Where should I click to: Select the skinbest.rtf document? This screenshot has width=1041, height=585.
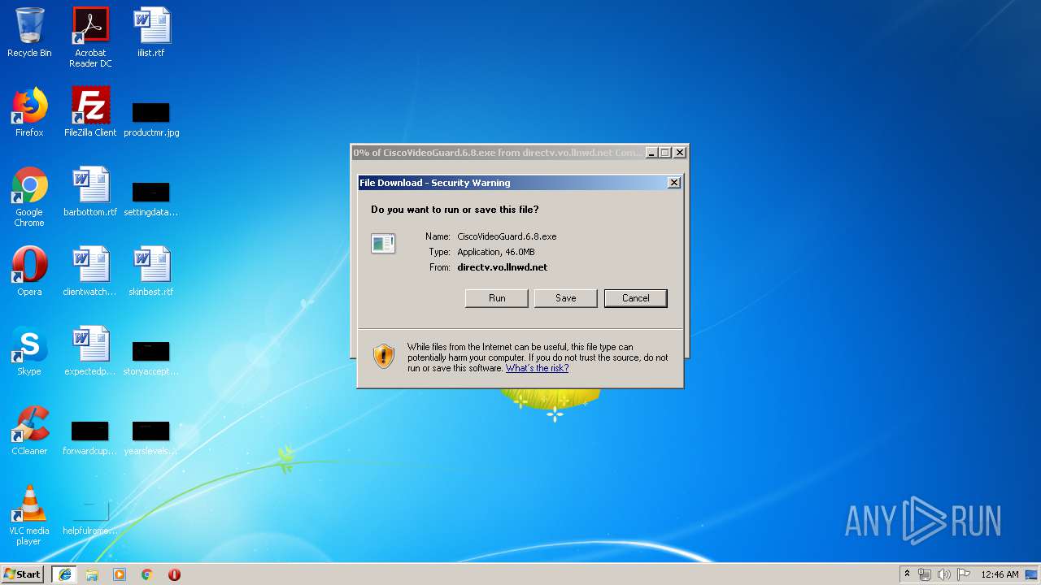click(151, 271)
